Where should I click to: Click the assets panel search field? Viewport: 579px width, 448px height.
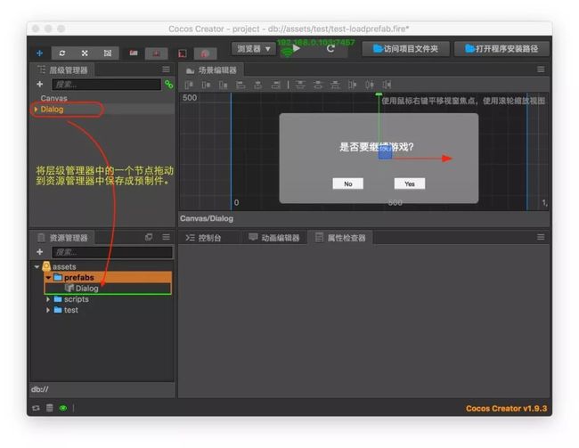coord(112,252)
